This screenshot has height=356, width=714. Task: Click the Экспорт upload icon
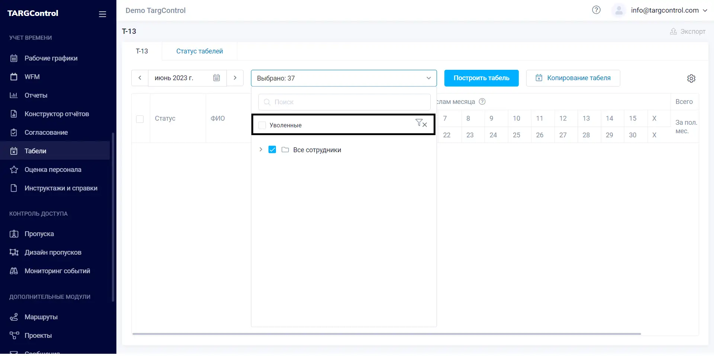click(673, 32)
